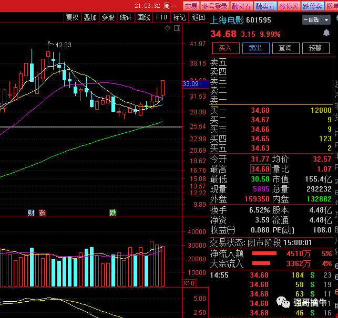Viewport: 338px width, 318px height.
Task: Click the 市值 value 155.4亿
Action: pyautogui.click(x=318, y=179)
